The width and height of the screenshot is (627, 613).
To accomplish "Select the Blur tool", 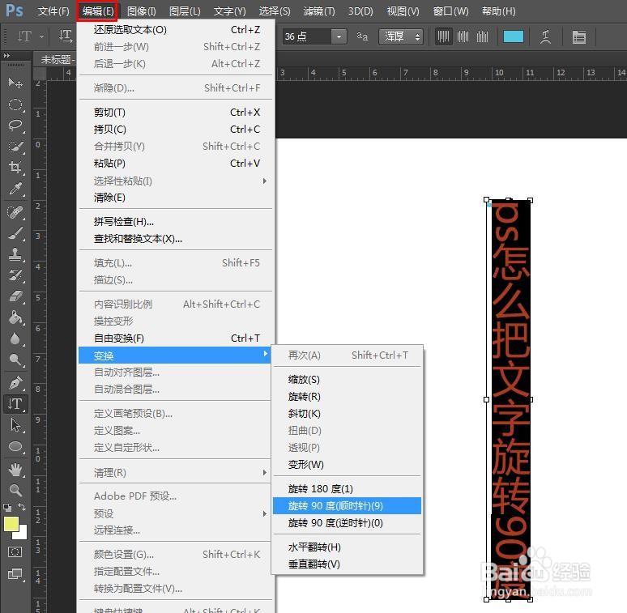I will click(15, 338).
